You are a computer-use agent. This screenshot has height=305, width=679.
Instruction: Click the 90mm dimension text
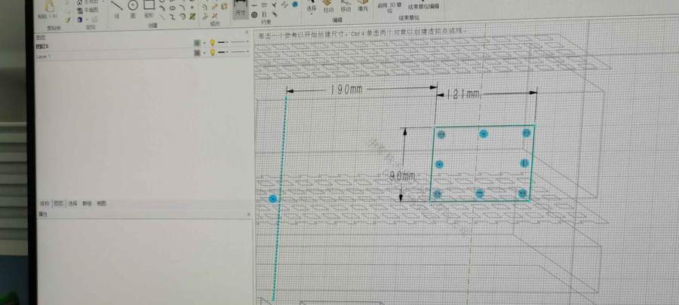pos(402,175)
